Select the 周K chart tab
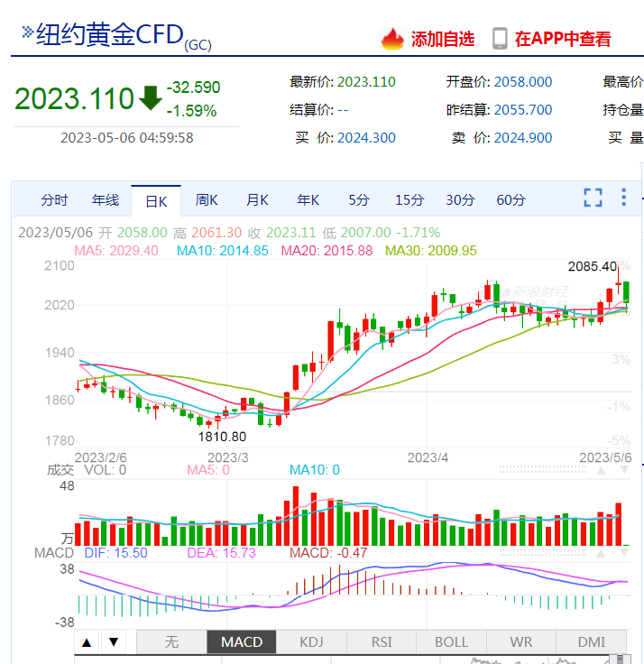Image resolution: width=644 pixels, height=664 pixels. (x=207, y=200)
